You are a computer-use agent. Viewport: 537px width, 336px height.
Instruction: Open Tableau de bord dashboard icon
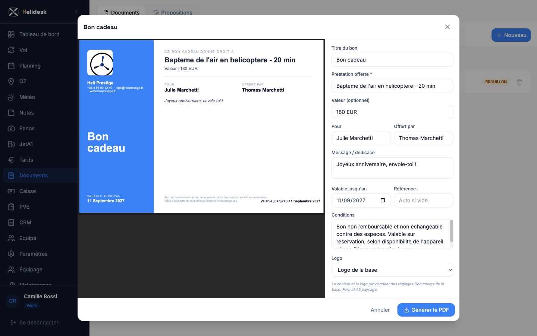pyautogui.click(x=11, y=34)
